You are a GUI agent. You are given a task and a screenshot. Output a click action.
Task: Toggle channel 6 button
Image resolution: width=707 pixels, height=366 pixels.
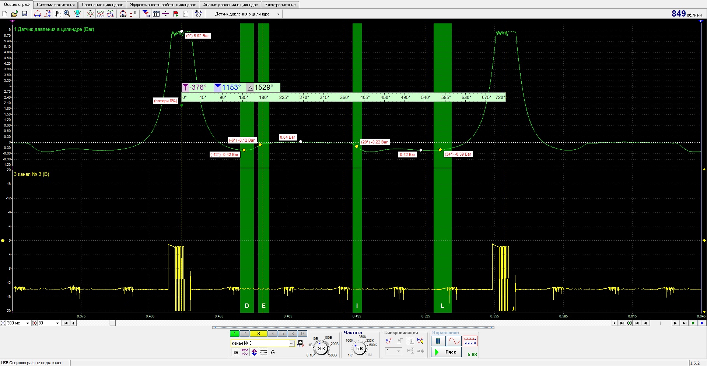[x=292, y=334]
